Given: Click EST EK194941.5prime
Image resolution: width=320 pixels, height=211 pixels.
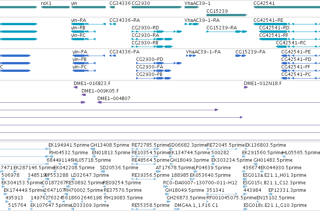Looking at the screenshot, I should 69,145.
